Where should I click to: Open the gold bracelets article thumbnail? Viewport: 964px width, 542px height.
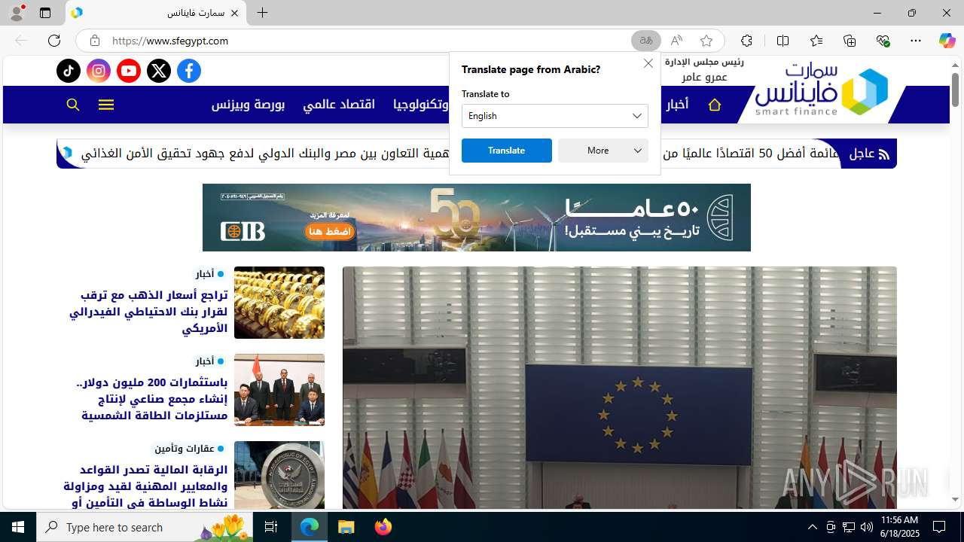coord(279,303)
